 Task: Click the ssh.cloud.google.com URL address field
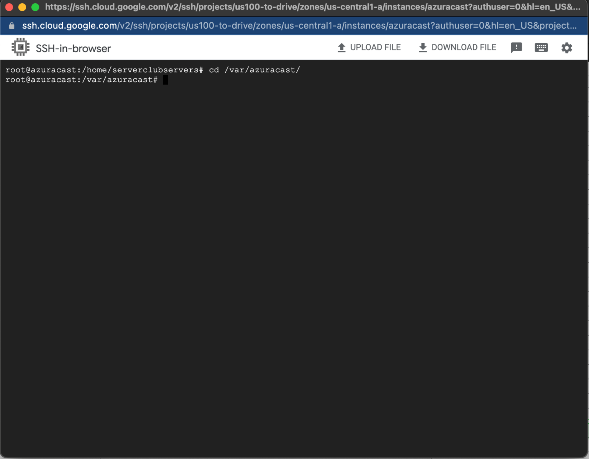point(299,26)
